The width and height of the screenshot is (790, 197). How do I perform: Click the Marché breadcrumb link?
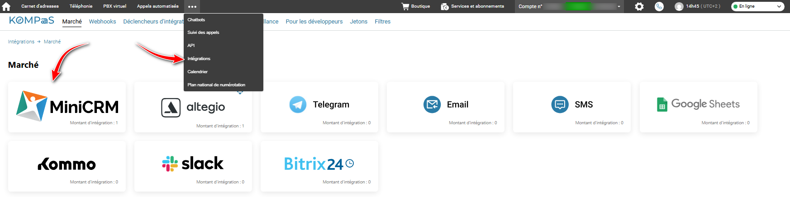point(52,42)
